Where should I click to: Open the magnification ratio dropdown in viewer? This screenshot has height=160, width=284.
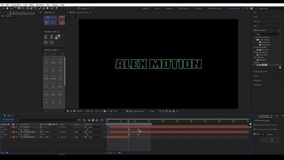(81, 111)
